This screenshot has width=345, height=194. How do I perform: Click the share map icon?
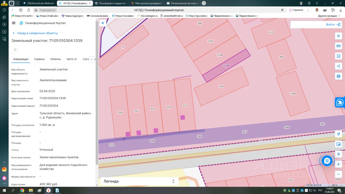click(339, 66)
